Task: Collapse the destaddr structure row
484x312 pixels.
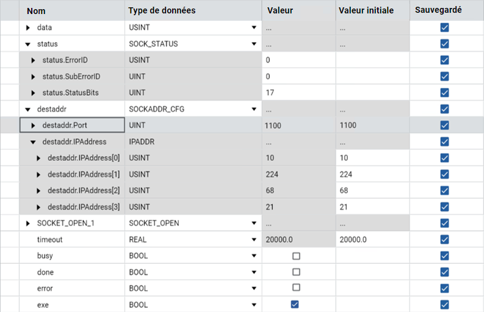Action: pos(28,110)
